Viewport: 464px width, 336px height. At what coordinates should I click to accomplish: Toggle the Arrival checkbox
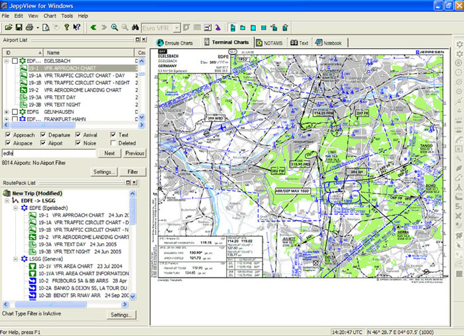78,135
